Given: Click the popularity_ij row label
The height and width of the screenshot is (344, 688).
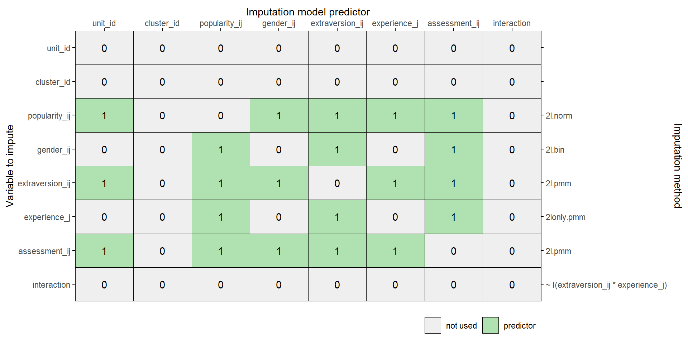Looking at the screenshot, I should [x=49, y=116].
